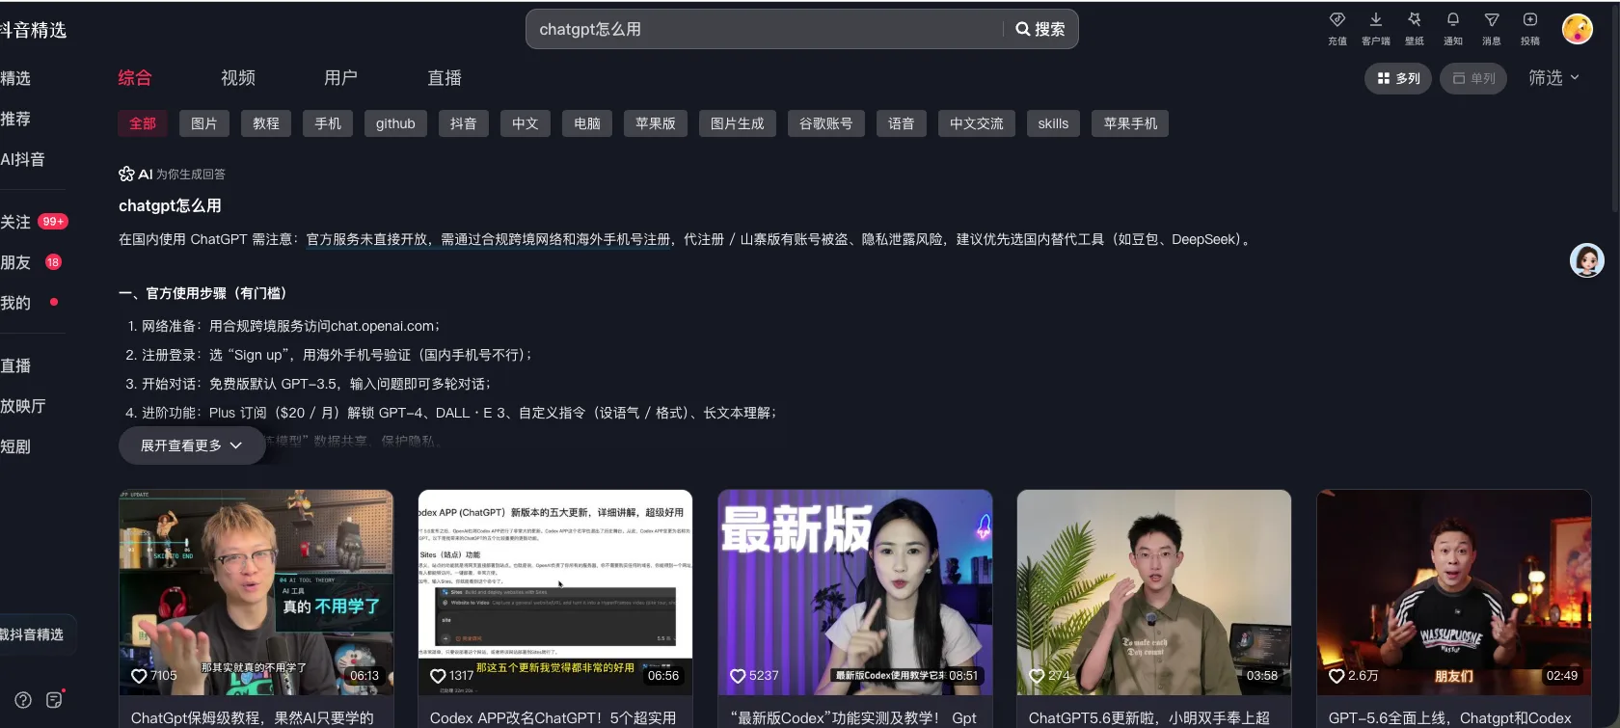Open 短剧 in the left sidebar

coord(16,446)
